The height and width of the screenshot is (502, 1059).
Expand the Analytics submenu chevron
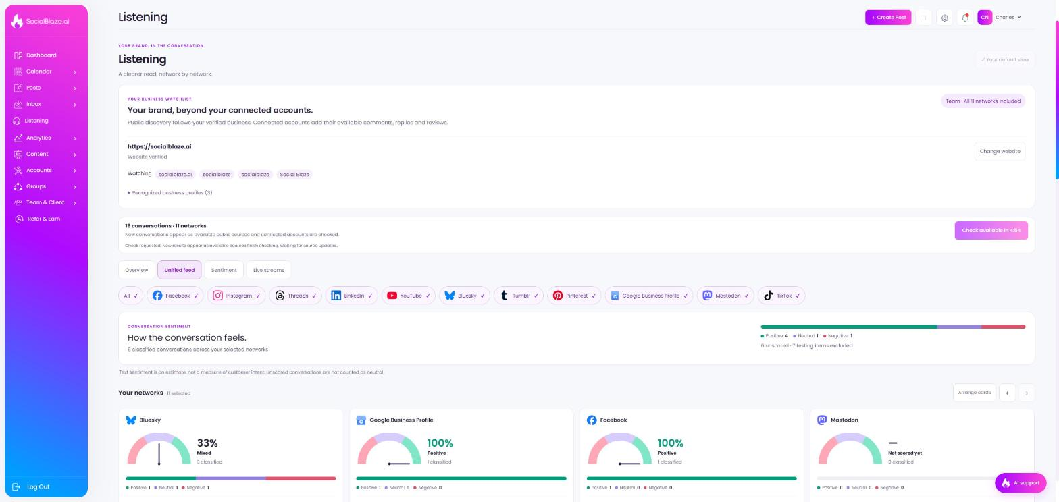[74, 138]
